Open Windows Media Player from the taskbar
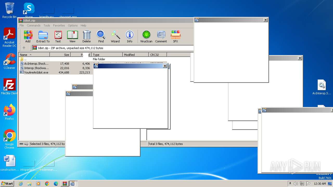333x187 pixels. coord(38,184)
